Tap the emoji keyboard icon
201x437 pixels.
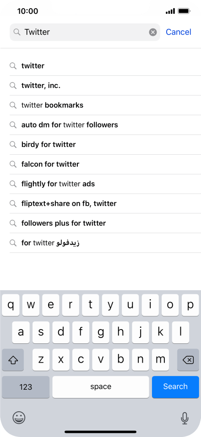[19, 418]
